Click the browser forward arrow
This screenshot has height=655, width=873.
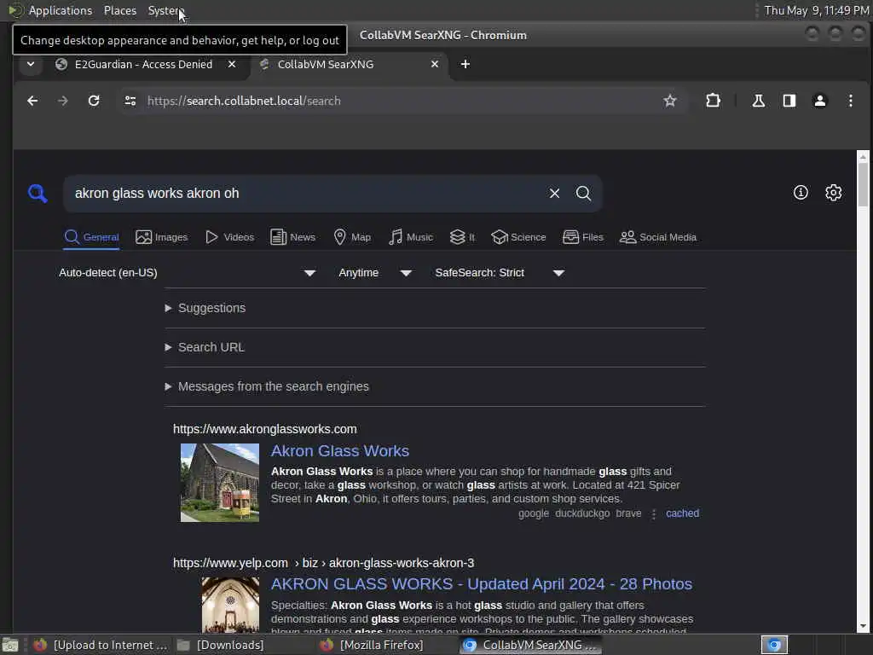pyautogui.click(x=63, y=101)
